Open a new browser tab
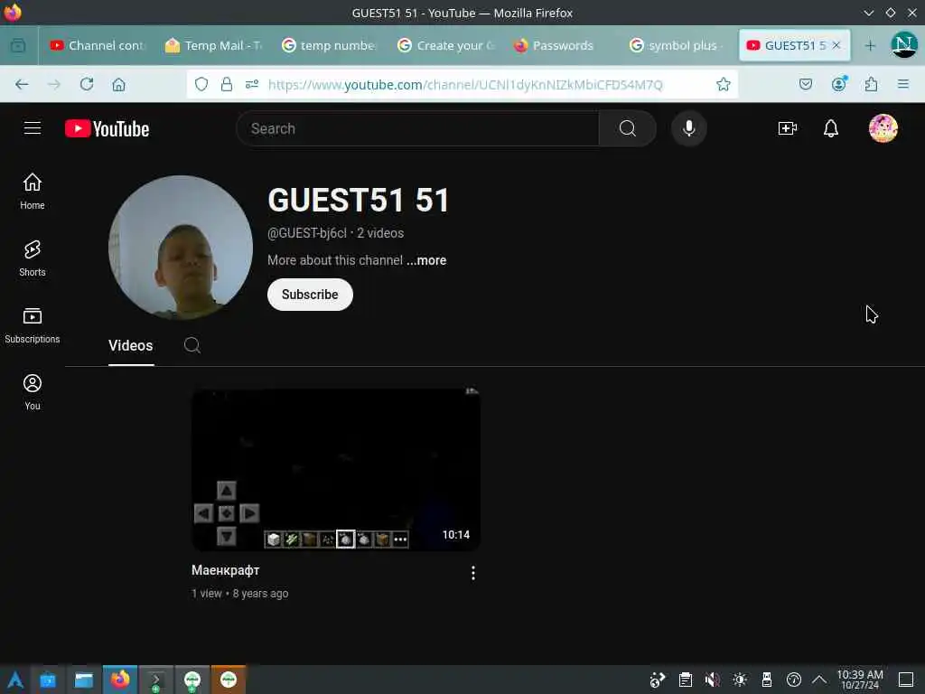The height and width of the screenshot is (694, 925). pos(870,45)
